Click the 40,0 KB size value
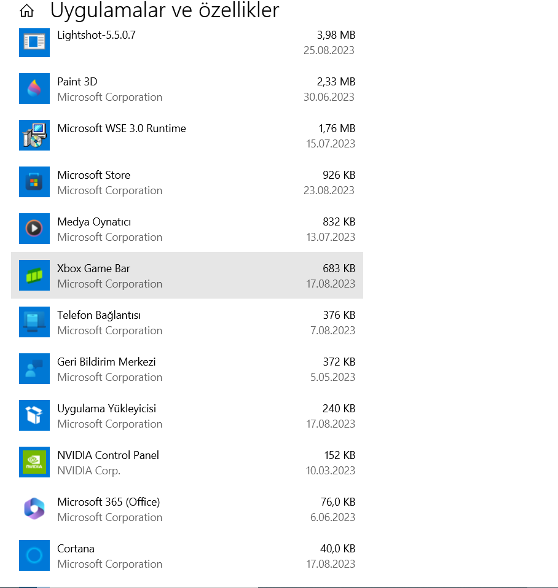This screenshot has width=558, height=588. pos(337,548)
